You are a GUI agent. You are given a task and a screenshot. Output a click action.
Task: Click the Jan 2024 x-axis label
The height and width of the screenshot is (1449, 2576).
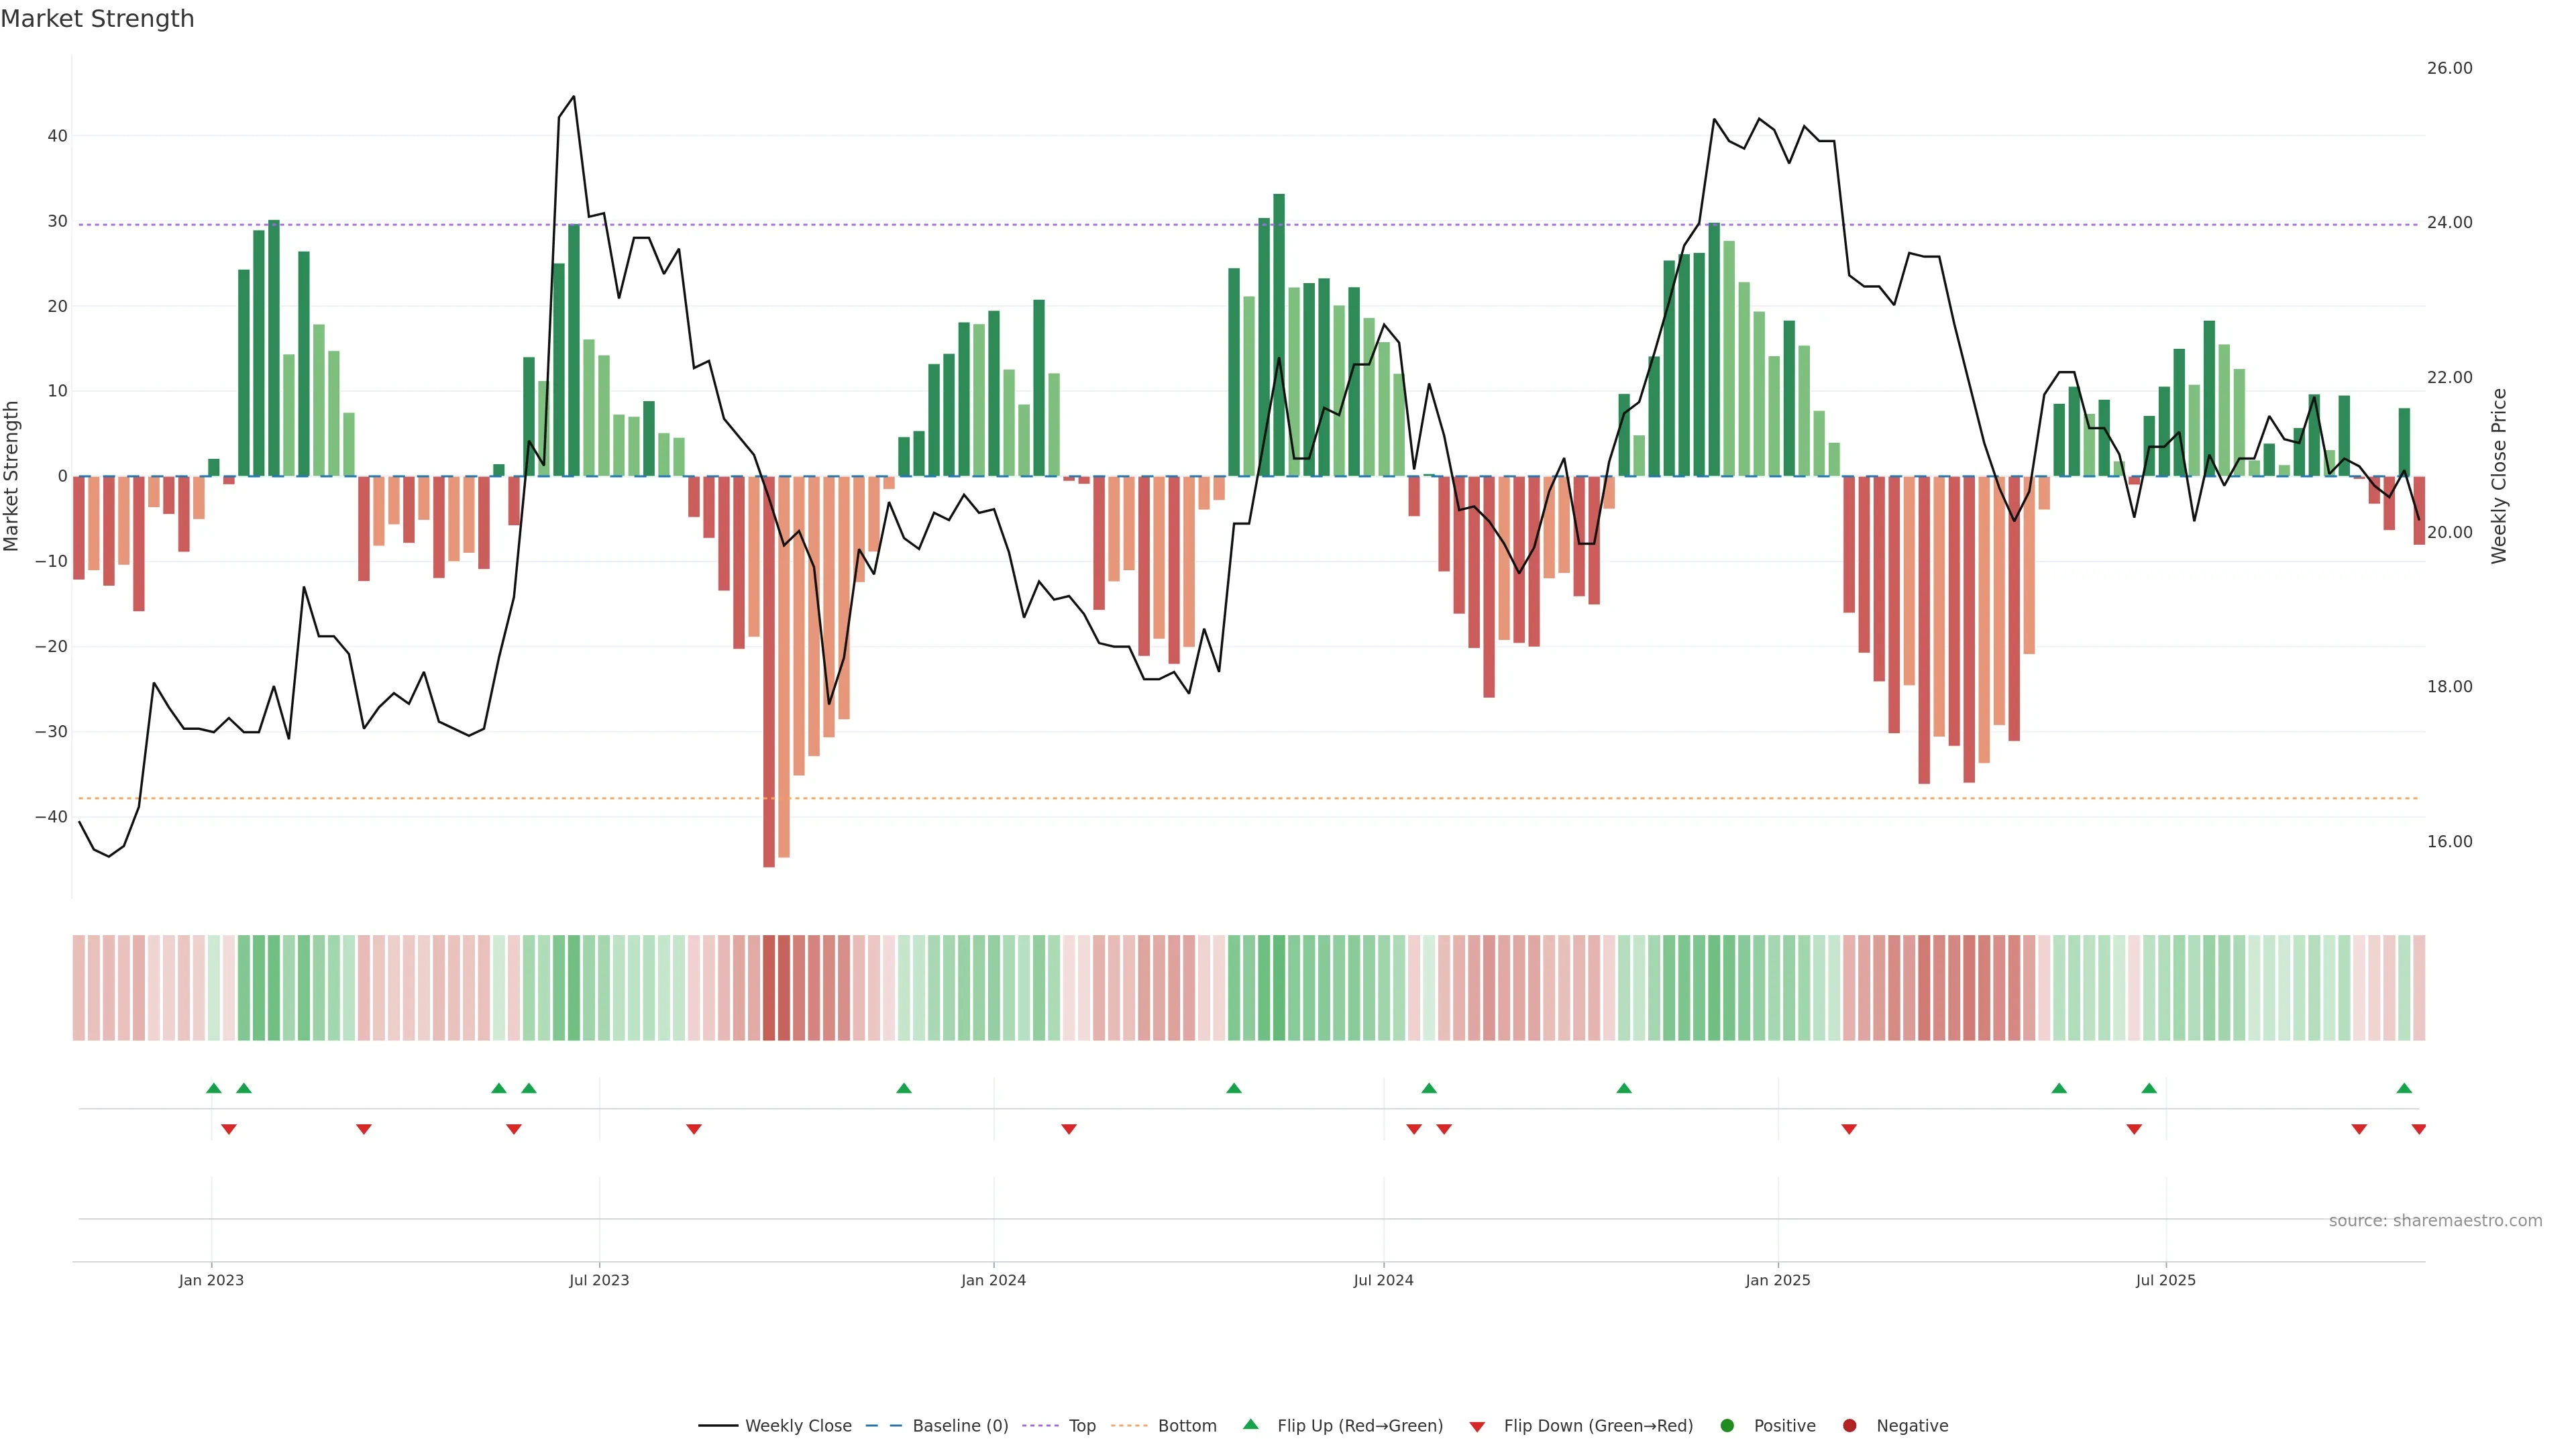click(x=993, y=1280)
